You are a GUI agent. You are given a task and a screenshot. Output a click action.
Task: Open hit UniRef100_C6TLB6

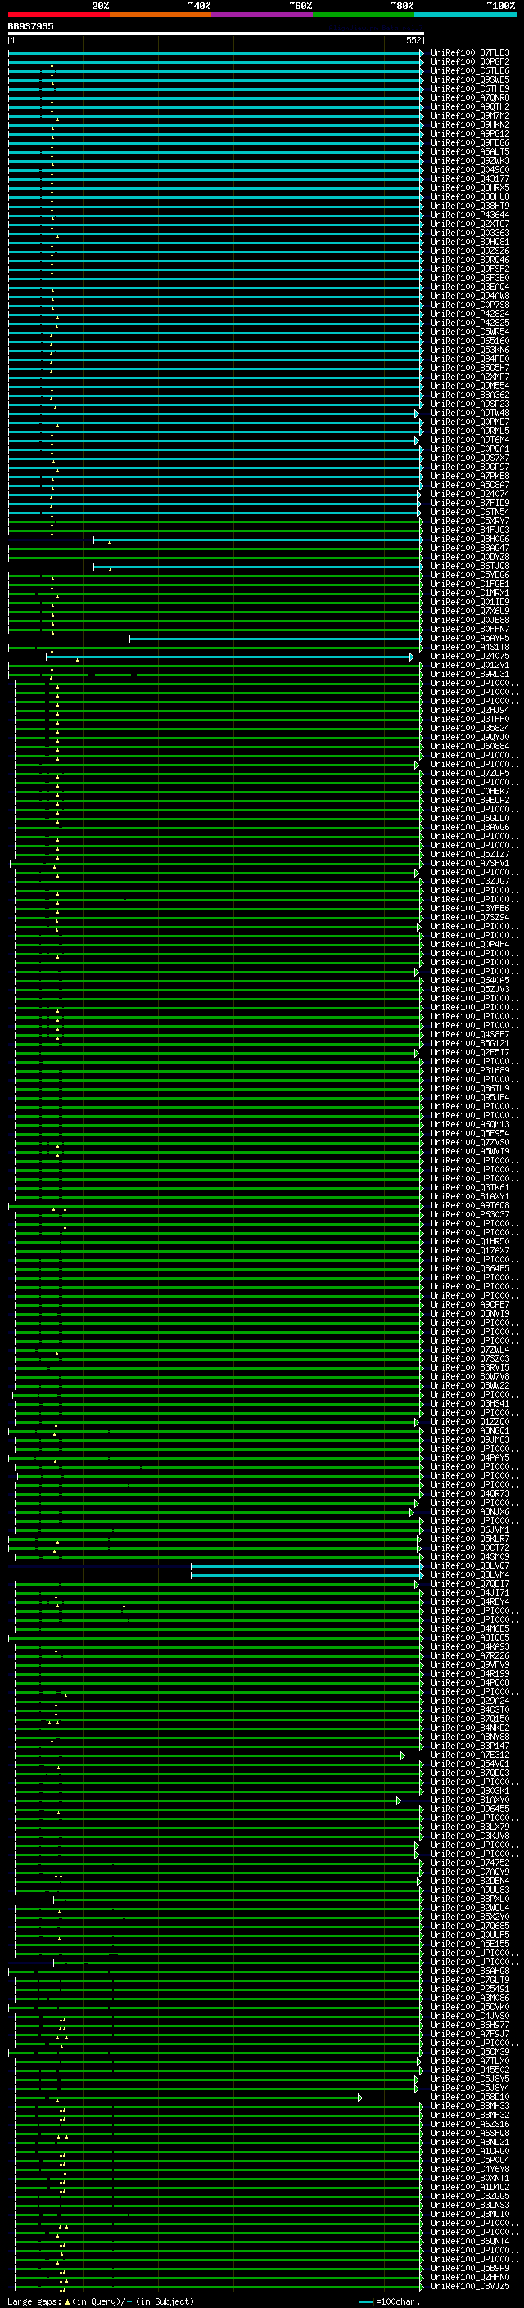(x=470, y=70)
